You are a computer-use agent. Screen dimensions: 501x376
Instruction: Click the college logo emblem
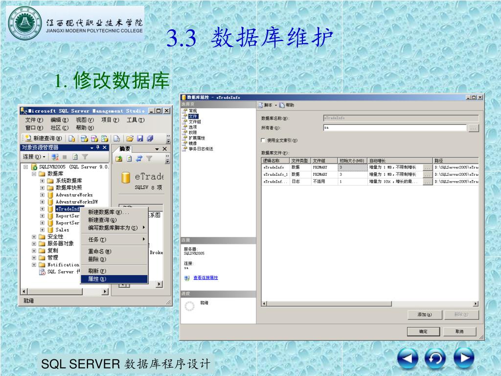coord(24,23)
